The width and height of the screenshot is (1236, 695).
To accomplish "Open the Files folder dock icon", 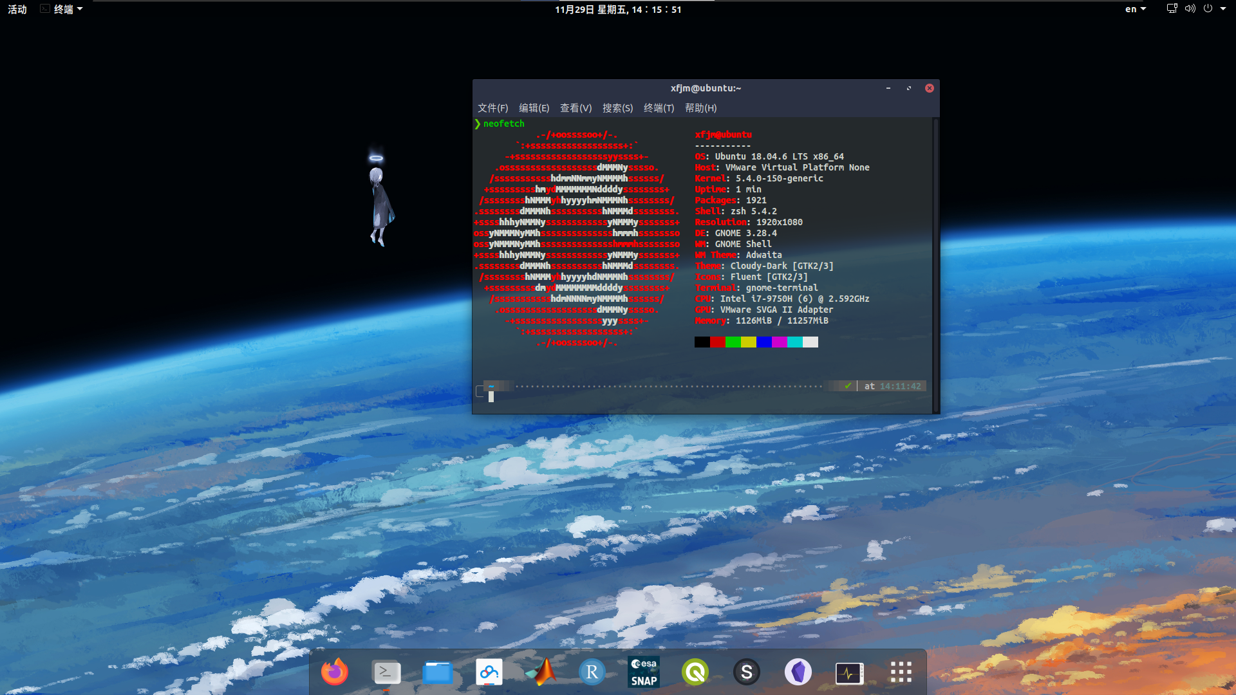I will [438, 672].
